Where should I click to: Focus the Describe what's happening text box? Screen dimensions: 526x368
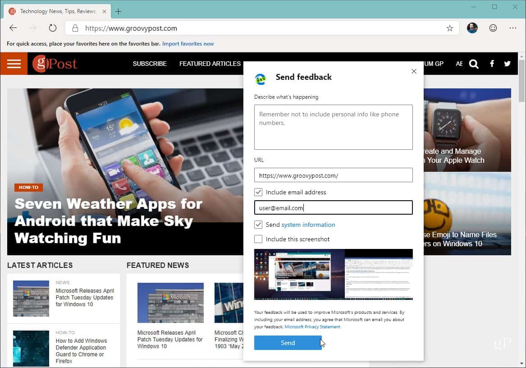point(333,127)
